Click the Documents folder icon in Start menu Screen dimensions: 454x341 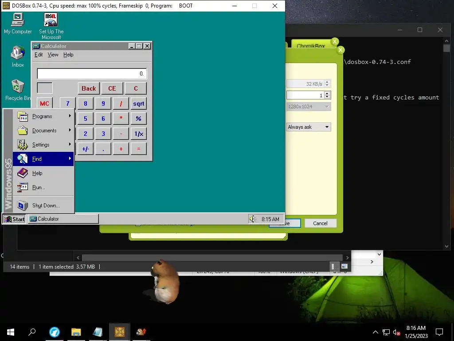pyautogui.click(x=22, y=131)
